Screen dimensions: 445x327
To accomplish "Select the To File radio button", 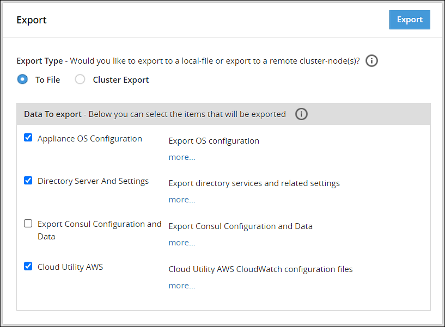I will pos(22,79).
